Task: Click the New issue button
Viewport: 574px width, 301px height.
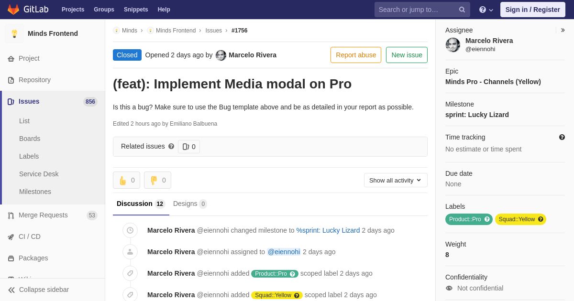Action: tap(407, 55)
